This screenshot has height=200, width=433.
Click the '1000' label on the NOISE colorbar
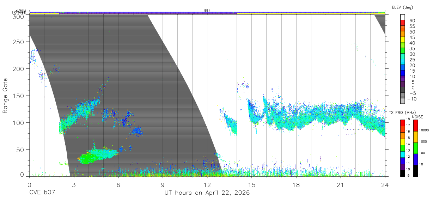424,142
